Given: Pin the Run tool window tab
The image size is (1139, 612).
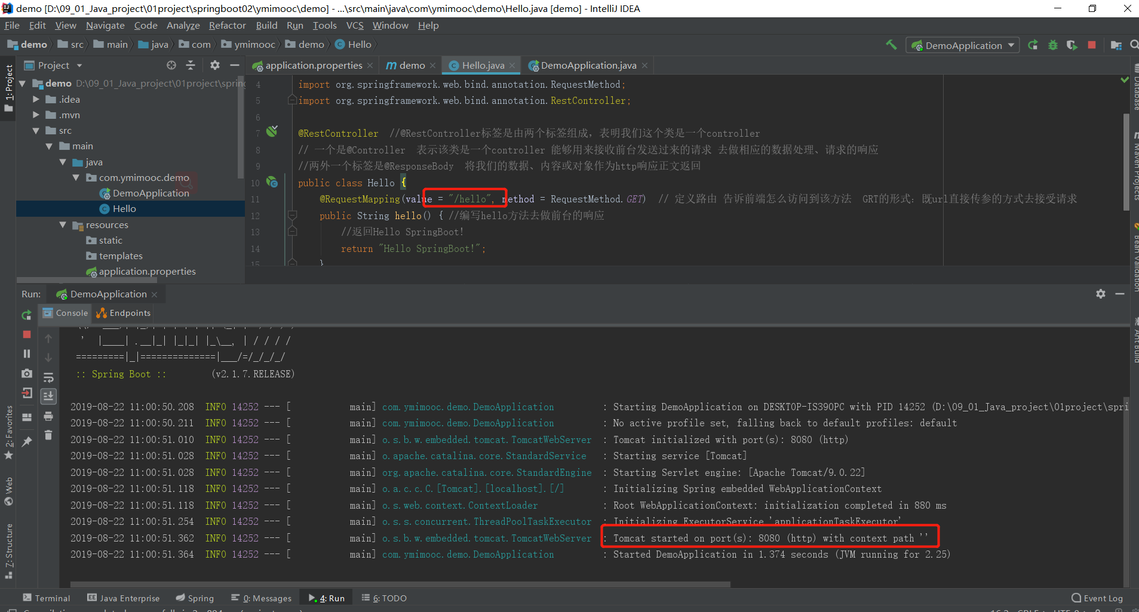Looking at the screenshot, I should coord(26,440).
